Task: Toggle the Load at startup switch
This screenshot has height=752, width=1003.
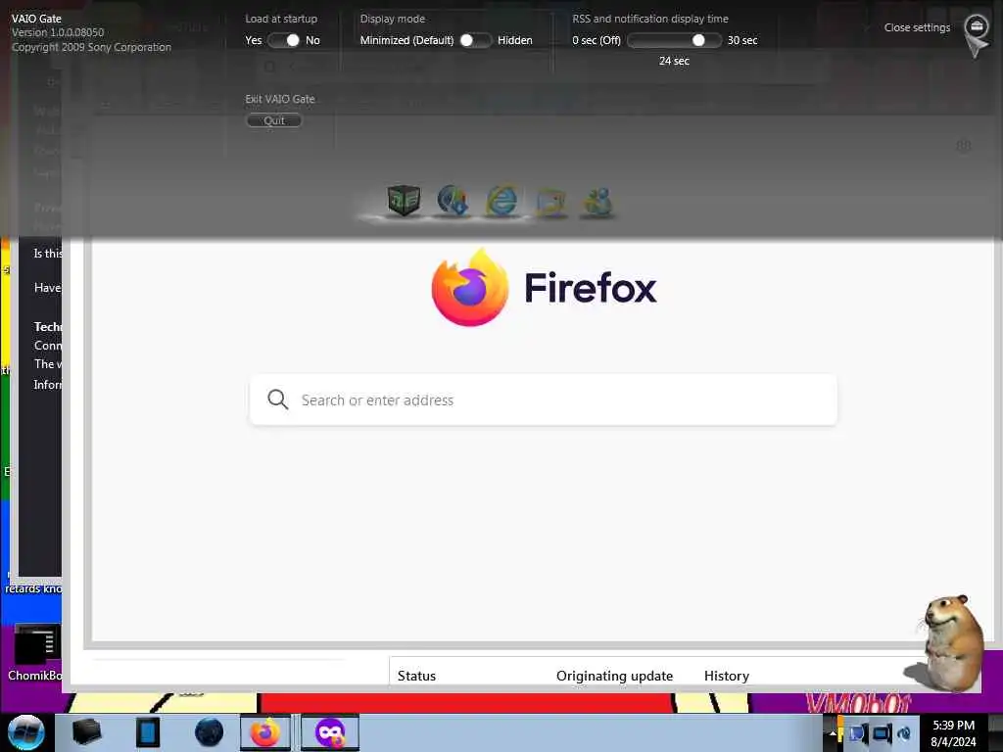Action: 285,40
